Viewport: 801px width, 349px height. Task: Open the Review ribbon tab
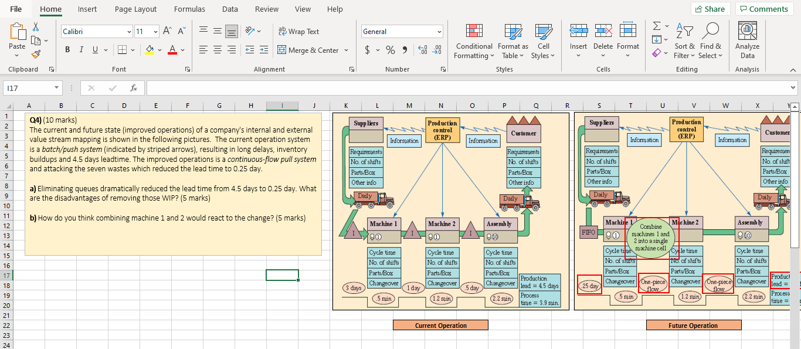point(267,9)
